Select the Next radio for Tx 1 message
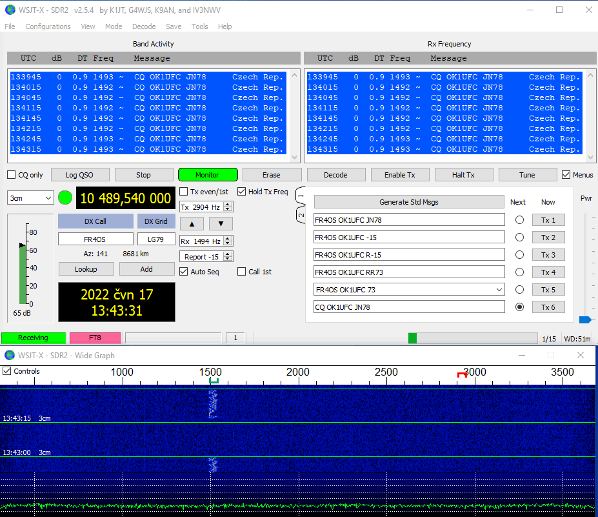The image size is (598, 517). [519, 220]
